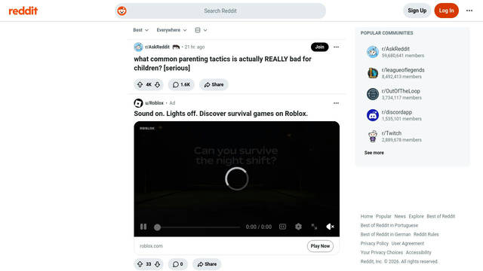Open r/Twitch community
483x271 pixels.
[392, 133]
